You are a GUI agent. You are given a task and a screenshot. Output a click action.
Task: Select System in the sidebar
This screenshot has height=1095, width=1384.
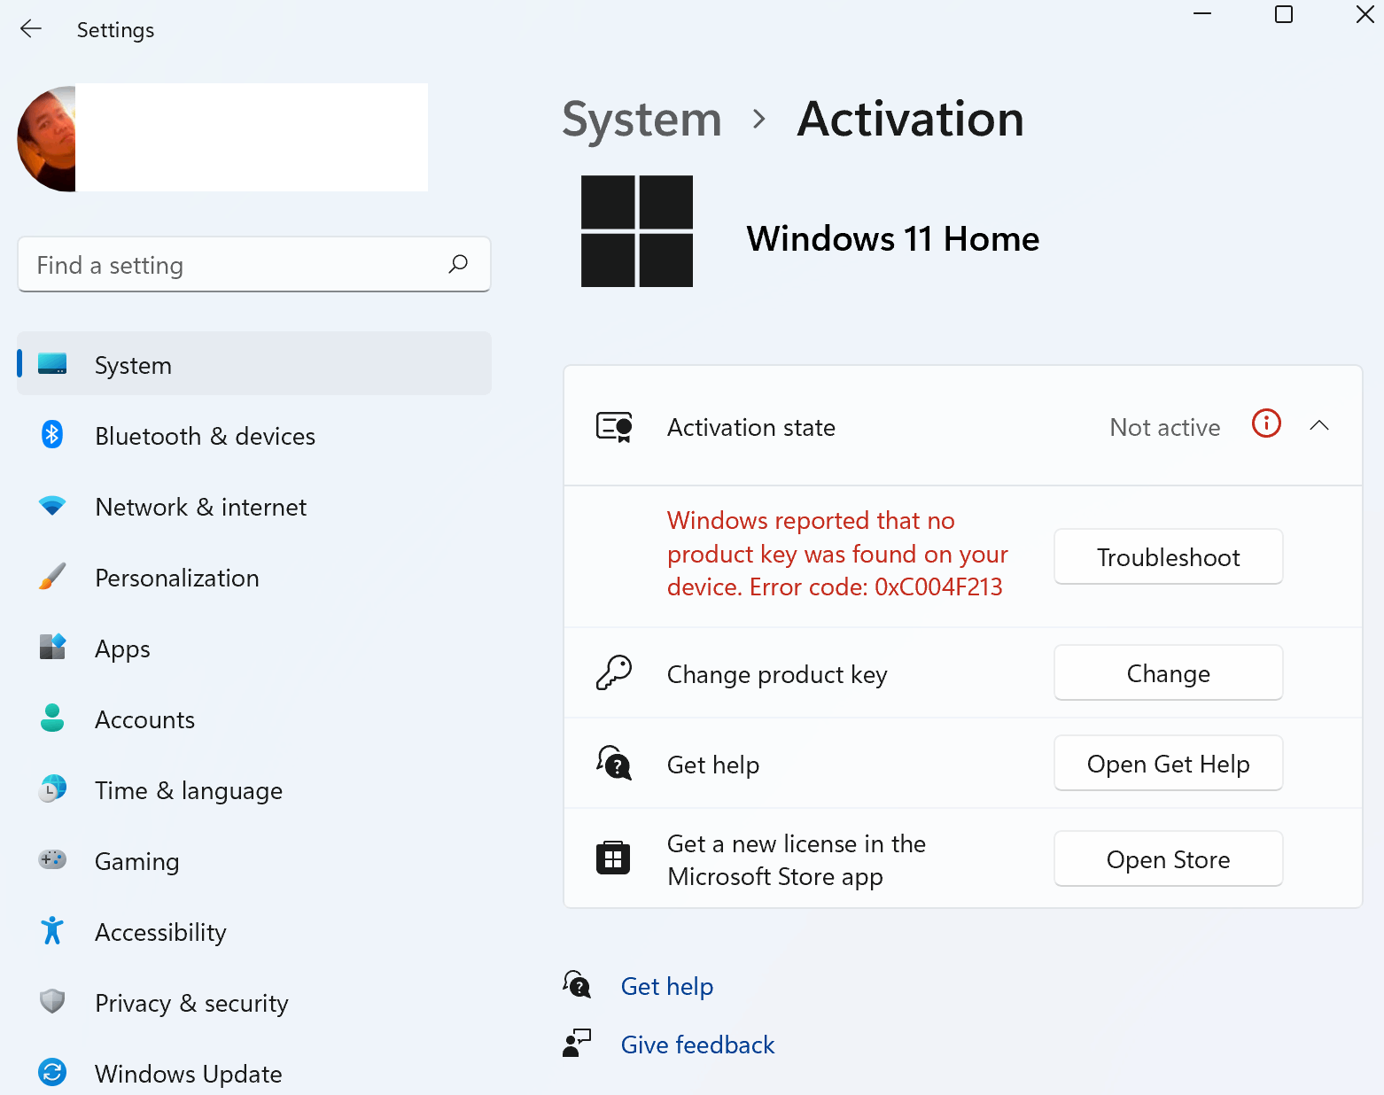tap(254, 364)
